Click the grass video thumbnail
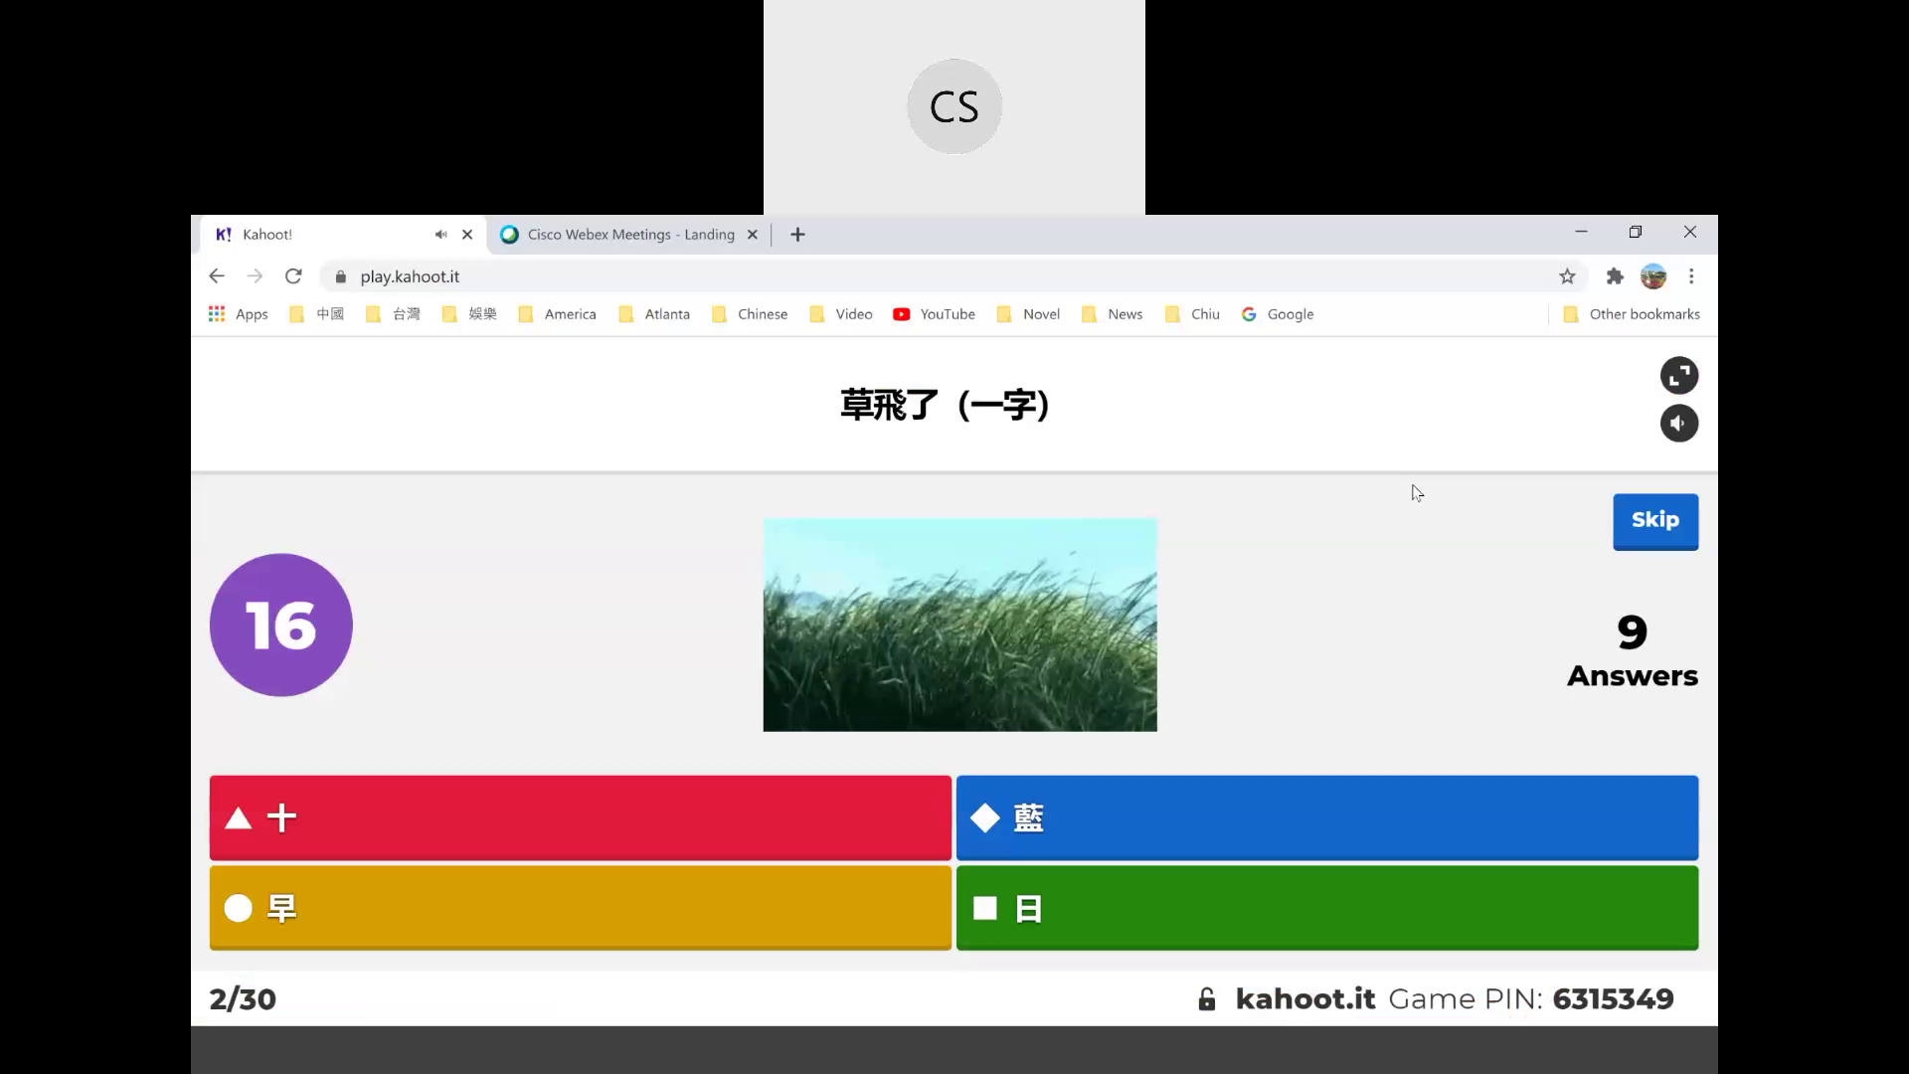Image resolution: width=1909 pixels, height=1074 pixels. [x=959, y=625]
